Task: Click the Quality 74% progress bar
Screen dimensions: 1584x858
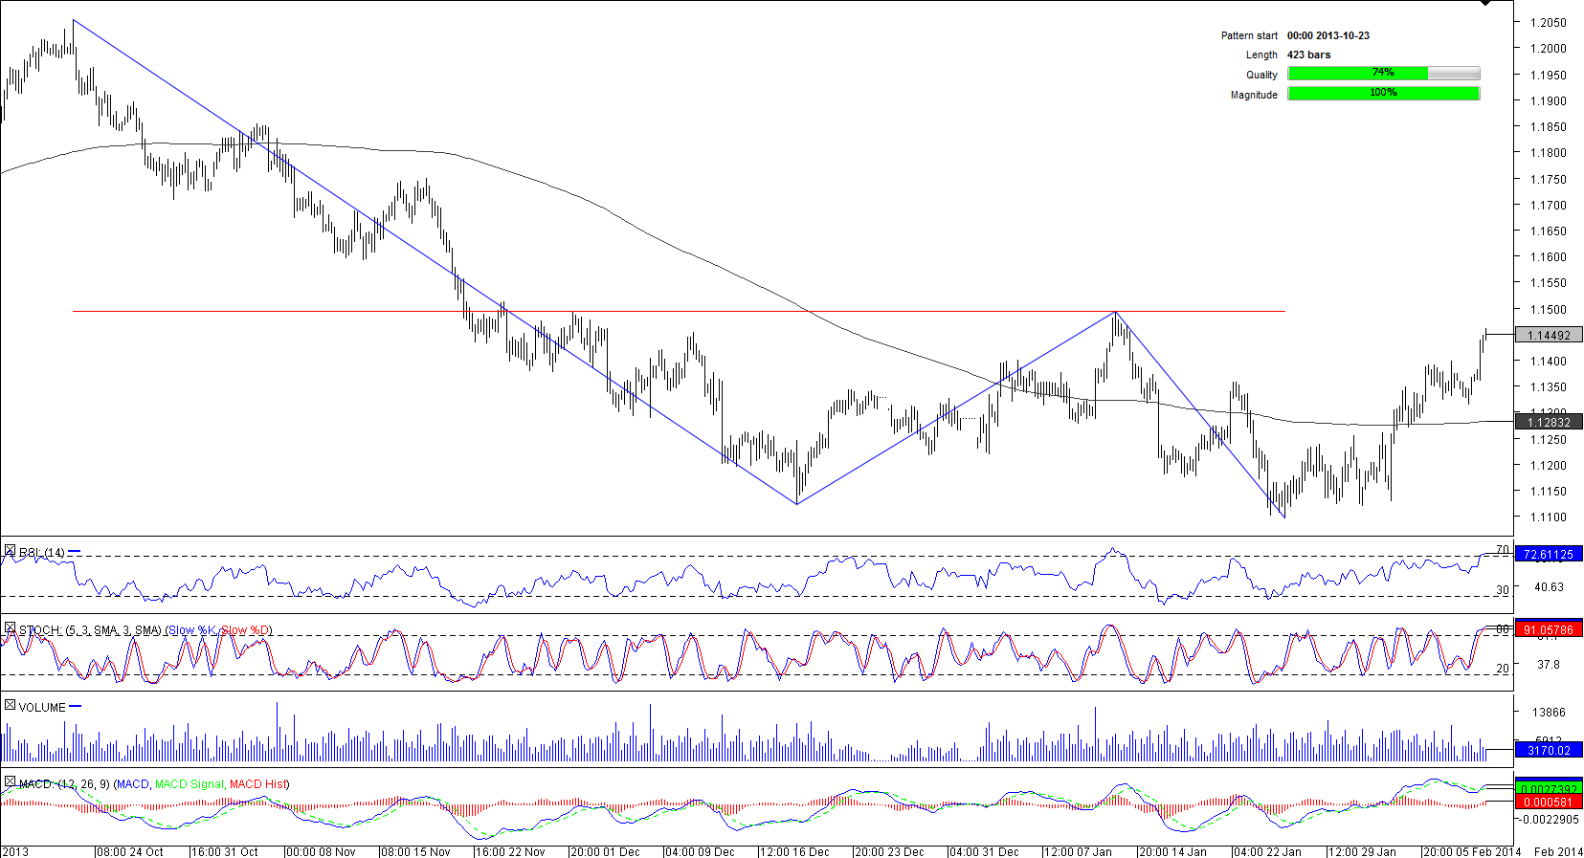Action: (1383, 74)
